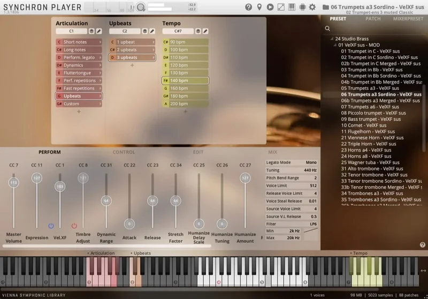Load preset 01 Trumpet in C - VelXF sus
The image size is (428, 299).
point(370,51)
